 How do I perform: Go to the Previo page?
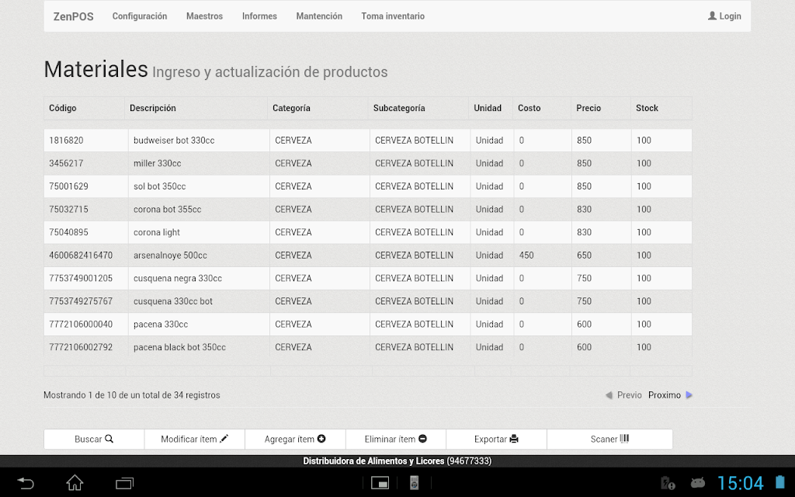click(623, 395)
